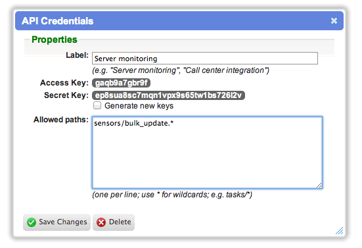Click the Properties section heading

pos(55,39)
